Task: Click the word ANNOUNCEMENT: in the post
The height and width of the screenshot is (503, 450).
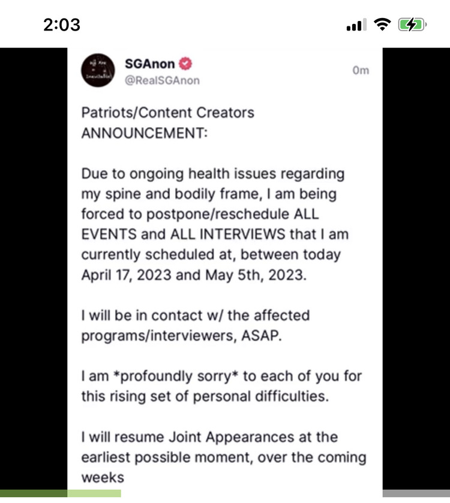Action: pyautogui.click(x=145, y=133)
